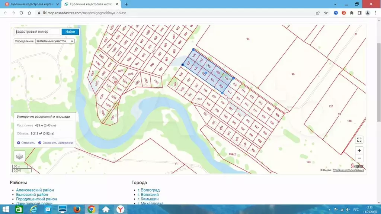Click the 'Районы' heading
The height and width of the screenshot is (214, 381).
click(x=19, y=182)
